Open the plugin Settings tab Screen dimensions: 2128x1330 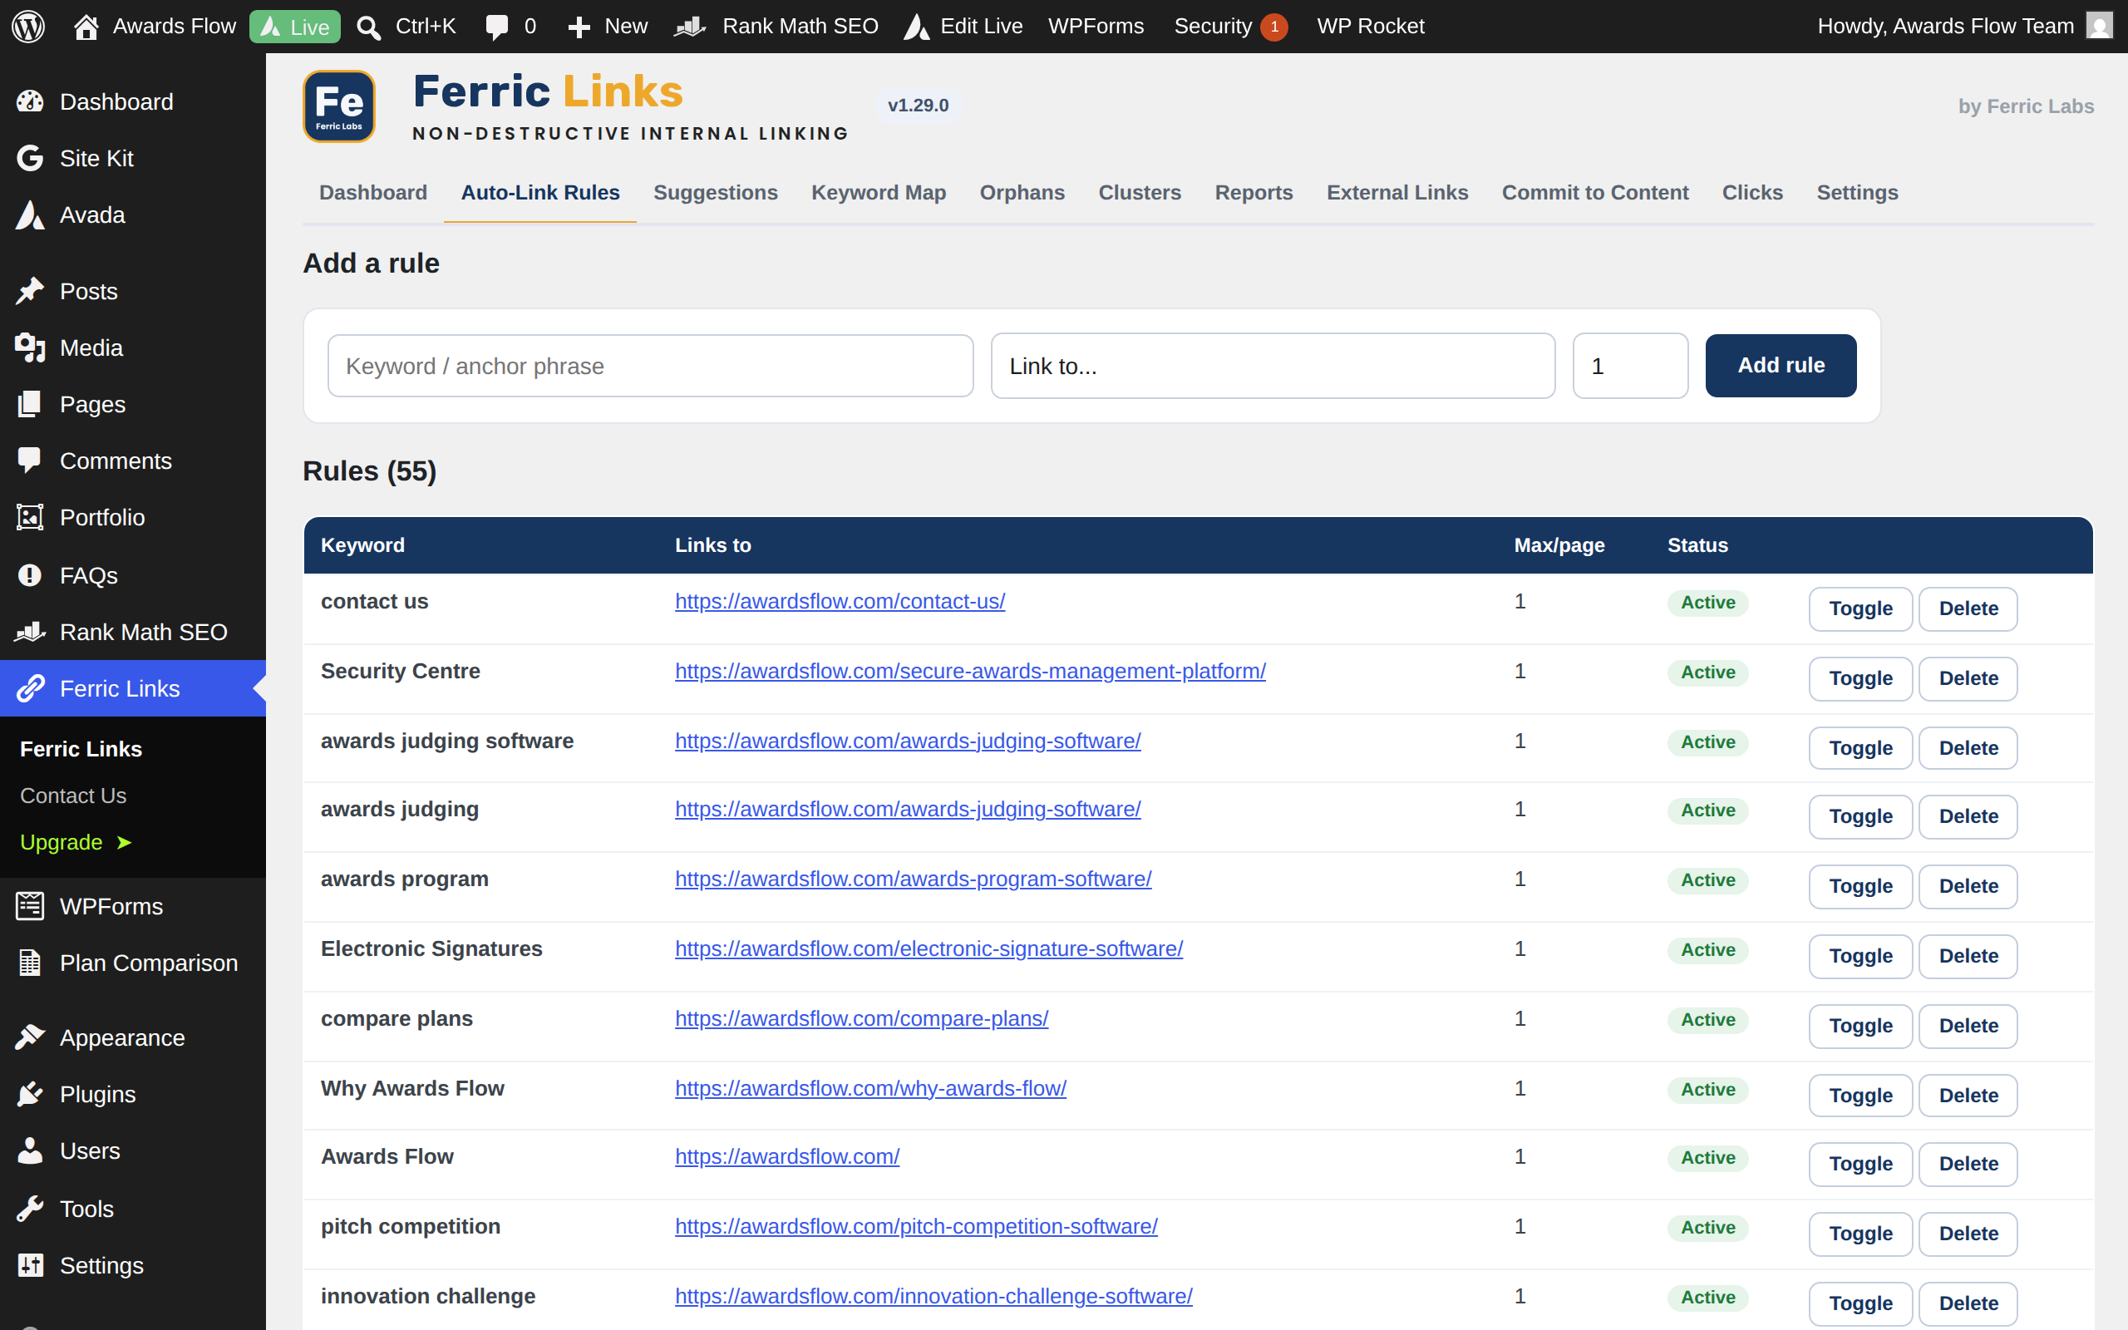[1857, 192]
